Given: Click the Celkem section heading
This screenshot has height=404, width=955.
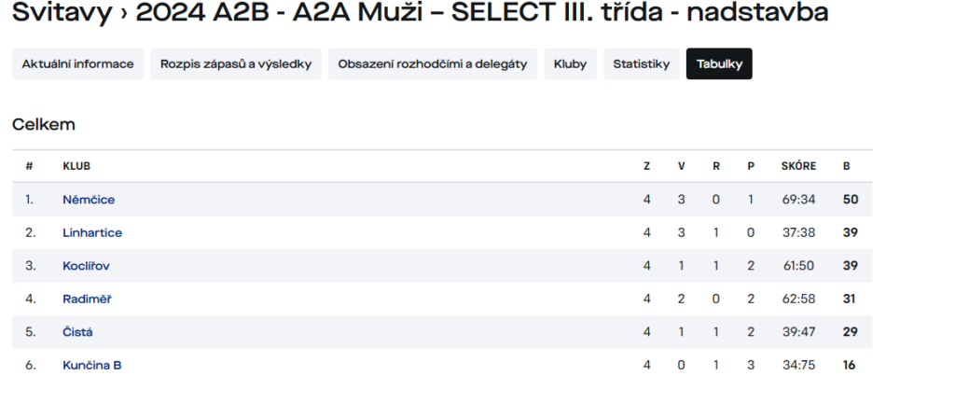Looking at the screenshot, I should click(44, 124).
